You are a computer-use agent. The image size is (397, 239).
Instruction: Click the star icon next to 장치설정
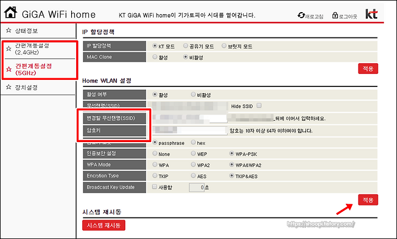tap(9, 87)
